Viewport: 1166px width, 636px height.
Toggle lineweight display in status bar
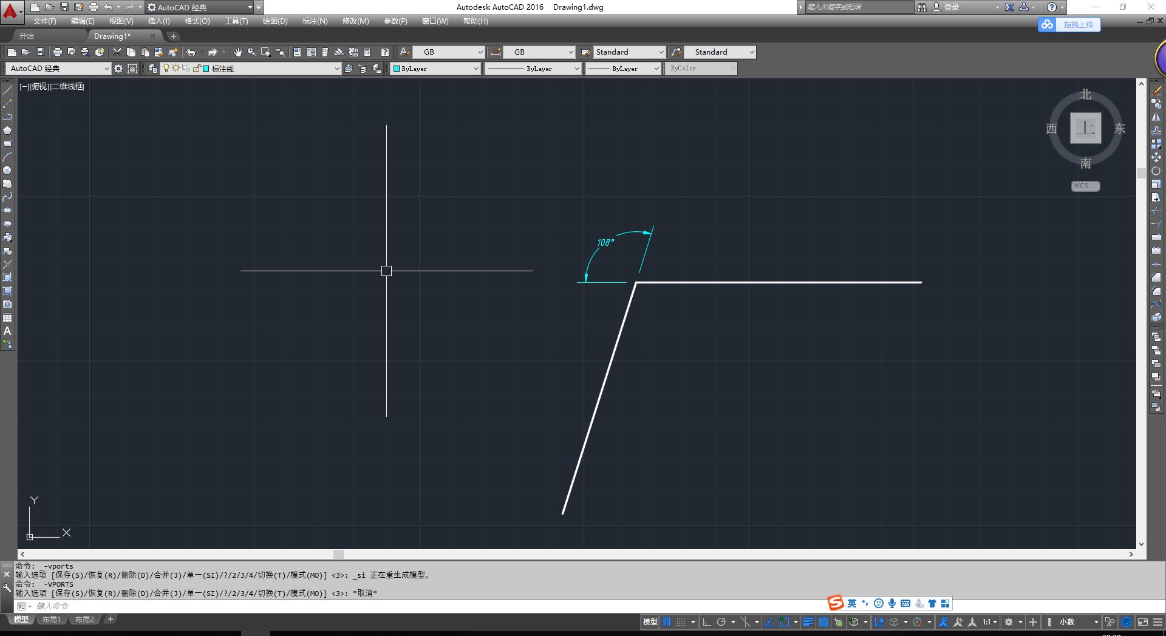(x=808, y=622)
